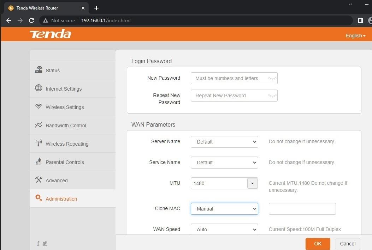Click the Internet Settings globe icon
372x250 pixels.
(x=39, y=88)
